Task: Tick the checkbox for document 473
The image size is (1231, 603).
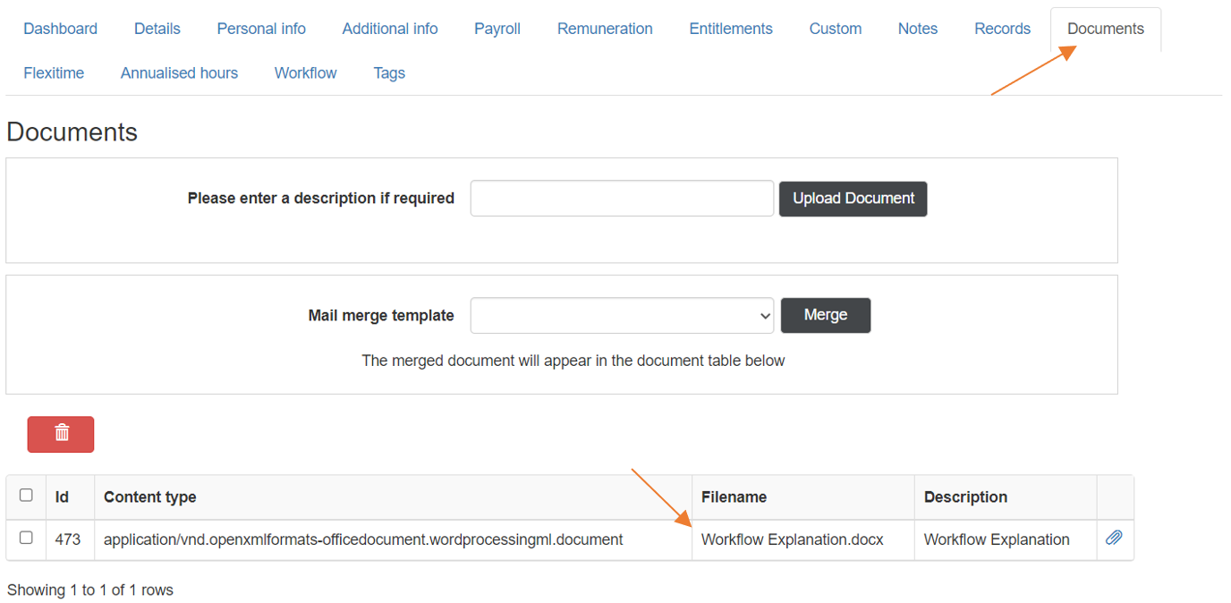Action: point(26,539)
